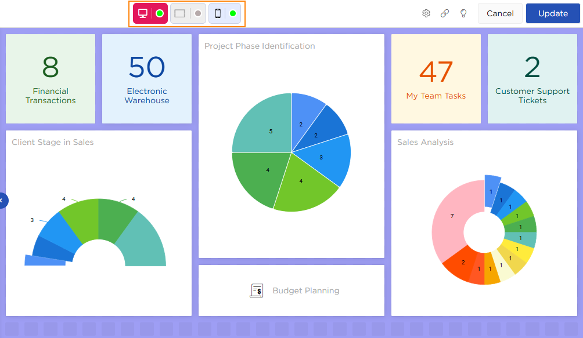This screenshot has width=583, height=338.
Task: Click the Budget Planning label
Action: click(306, 290)
